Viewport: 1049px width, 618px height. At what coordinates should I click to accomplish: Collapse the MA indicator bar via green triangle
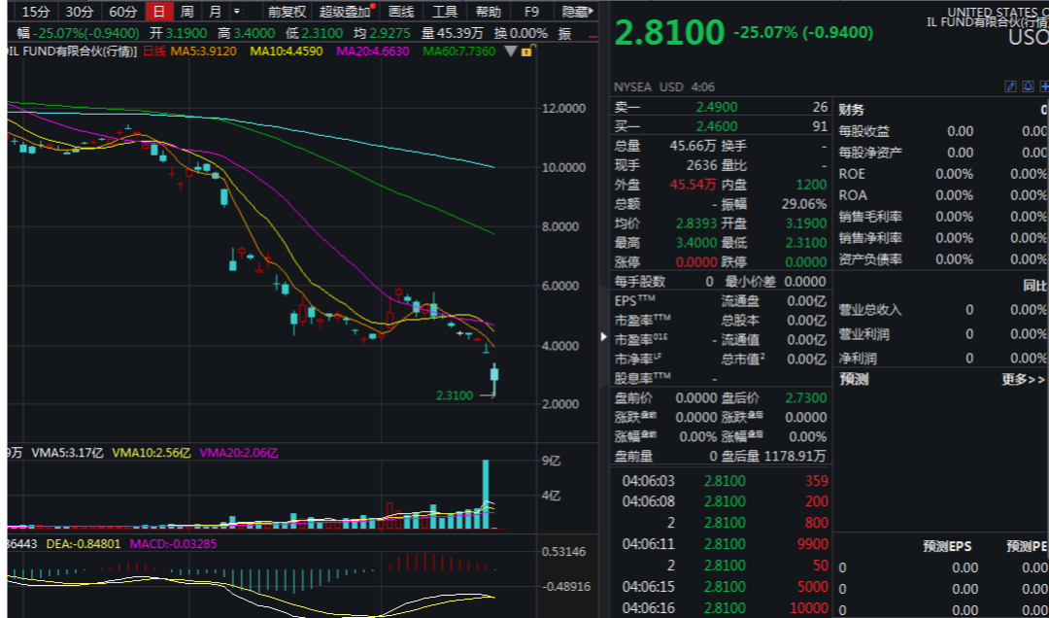[511, 51]
